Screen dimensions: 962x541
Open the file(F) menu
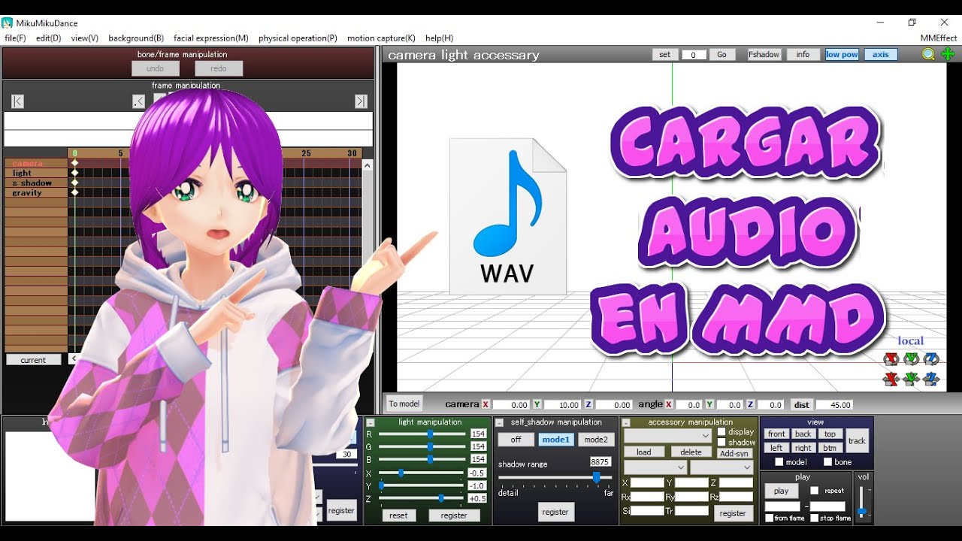[x=15, y=38]
